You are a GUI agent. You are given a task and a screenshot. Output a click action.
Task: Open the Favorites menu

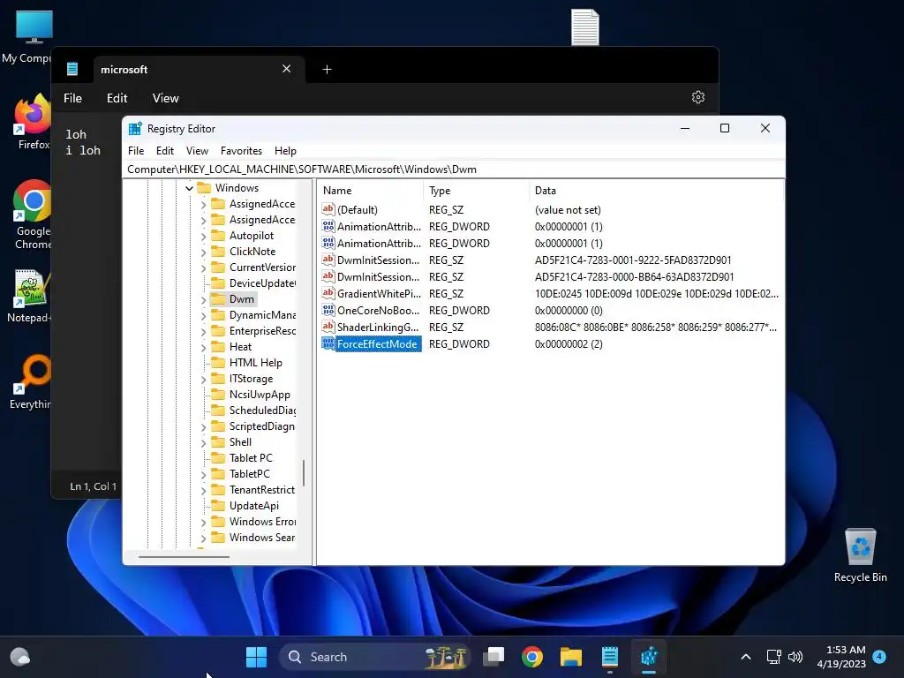[x=241, y=150]
